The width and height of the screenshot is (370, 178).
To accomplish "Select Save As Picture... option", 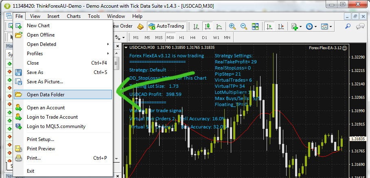I will pos(63,82).
